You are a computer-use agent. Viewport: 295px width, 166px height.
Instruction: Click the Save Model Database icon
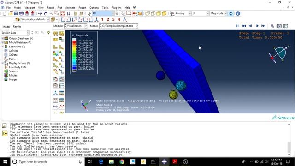pyautogui.click(x=16, y=13)
